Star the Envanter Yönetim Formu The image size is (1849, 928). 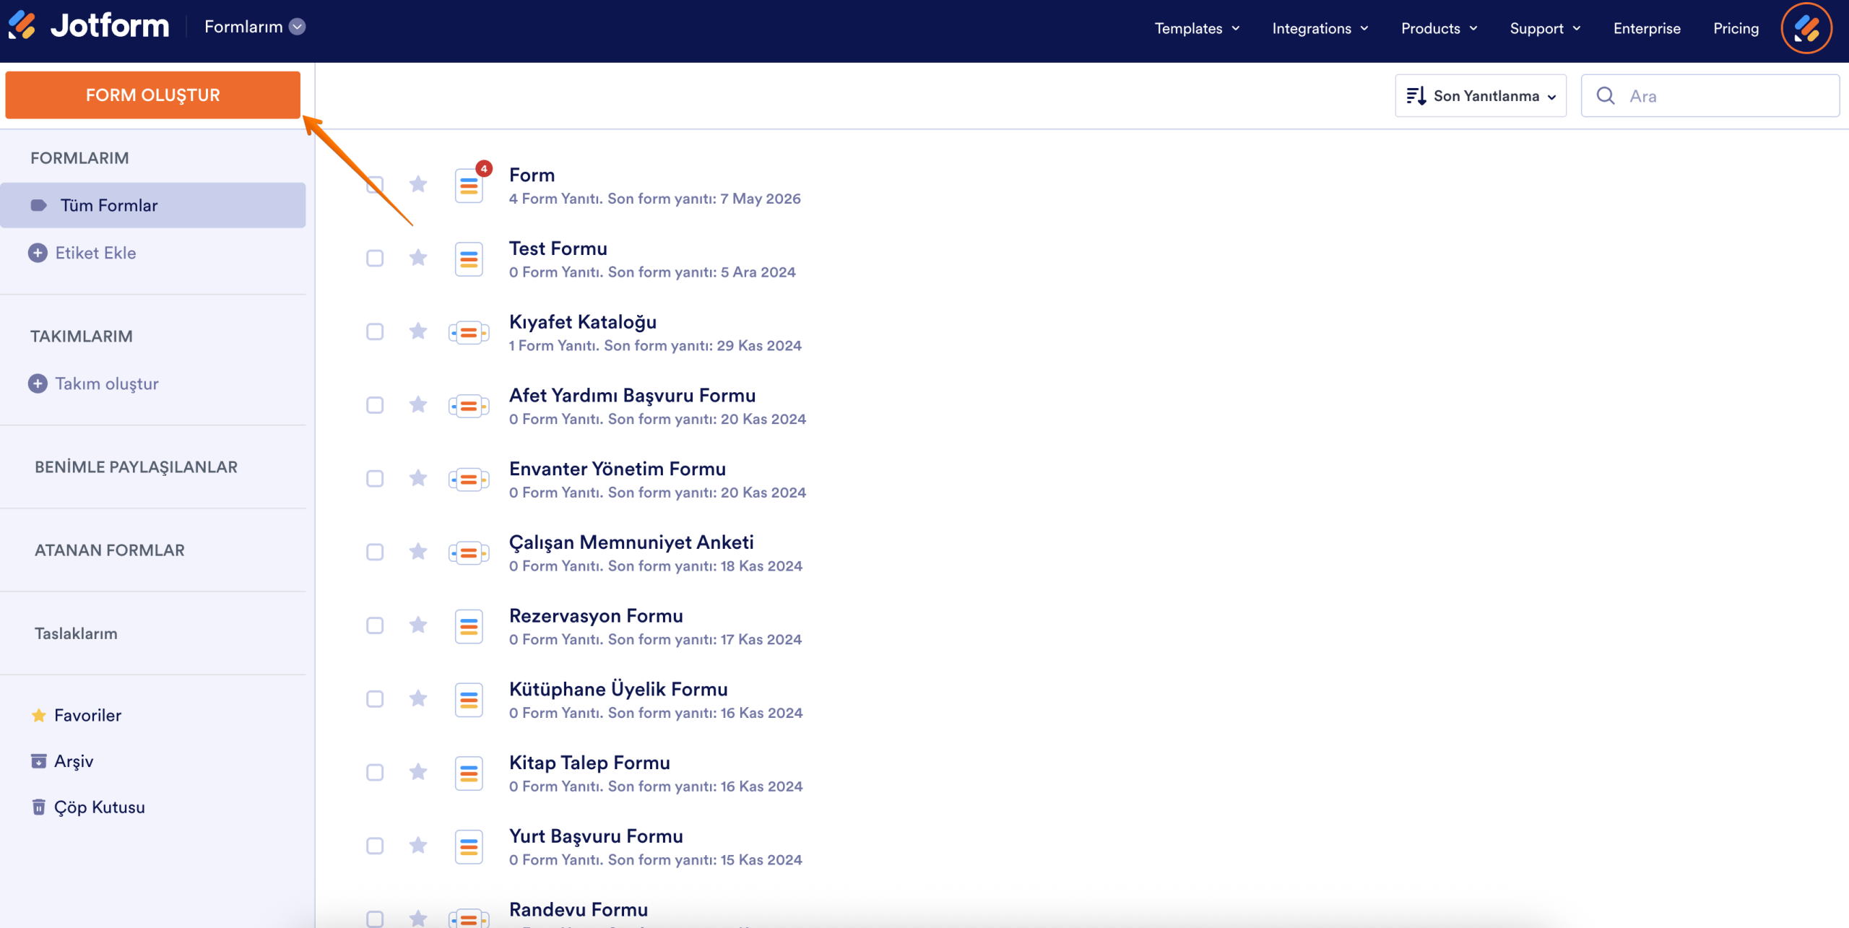pos(418,478)
